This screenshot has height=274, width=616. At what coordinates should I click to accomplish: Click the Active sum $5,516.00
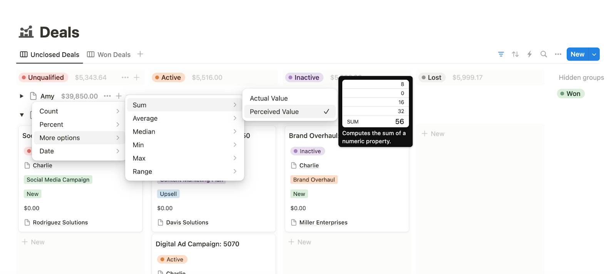click(207, 77)
